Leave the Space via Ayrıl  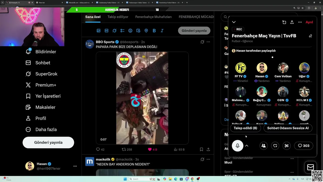309,22
